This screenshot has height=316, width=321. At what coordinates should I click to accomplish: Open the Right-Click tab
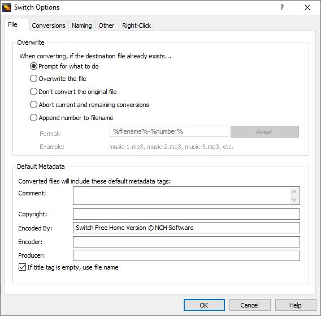136,25
